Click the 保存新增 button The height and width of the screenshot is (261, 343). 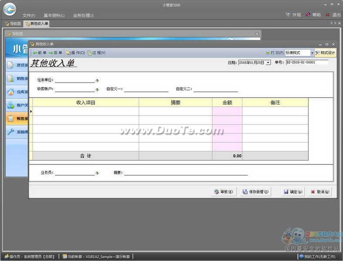(255, 192)
